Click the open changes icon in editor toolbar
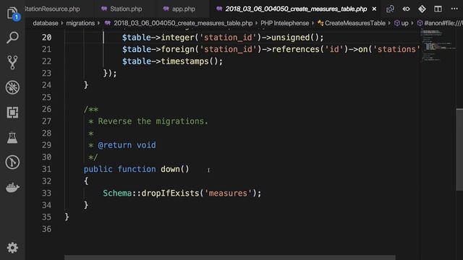463x260 pixels. pyautogui.click(x=390, y=9)
